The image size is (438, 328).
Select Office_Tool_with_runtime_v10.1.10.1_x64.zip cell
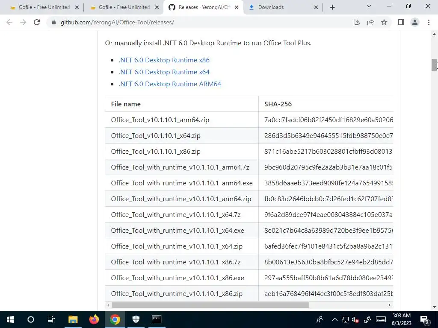(x=182, y=246)
